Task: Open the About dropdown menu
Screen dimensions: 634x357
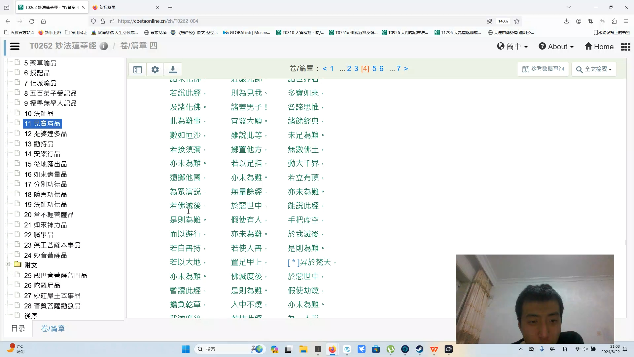Action: (556, 47)
